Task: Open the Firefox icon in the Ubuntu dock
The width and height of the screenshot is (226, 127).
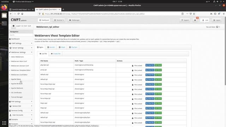Action: pos(4,7)
